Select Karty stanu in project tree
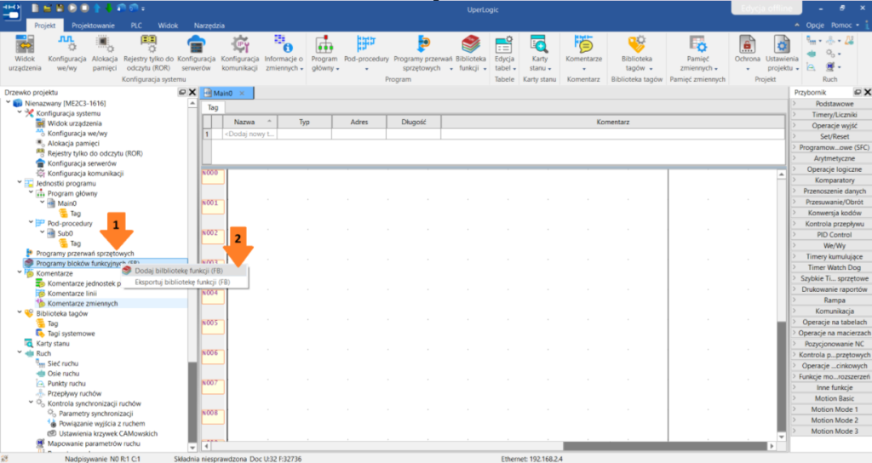This screenshot has height=463, width=872. coord(52,344)
